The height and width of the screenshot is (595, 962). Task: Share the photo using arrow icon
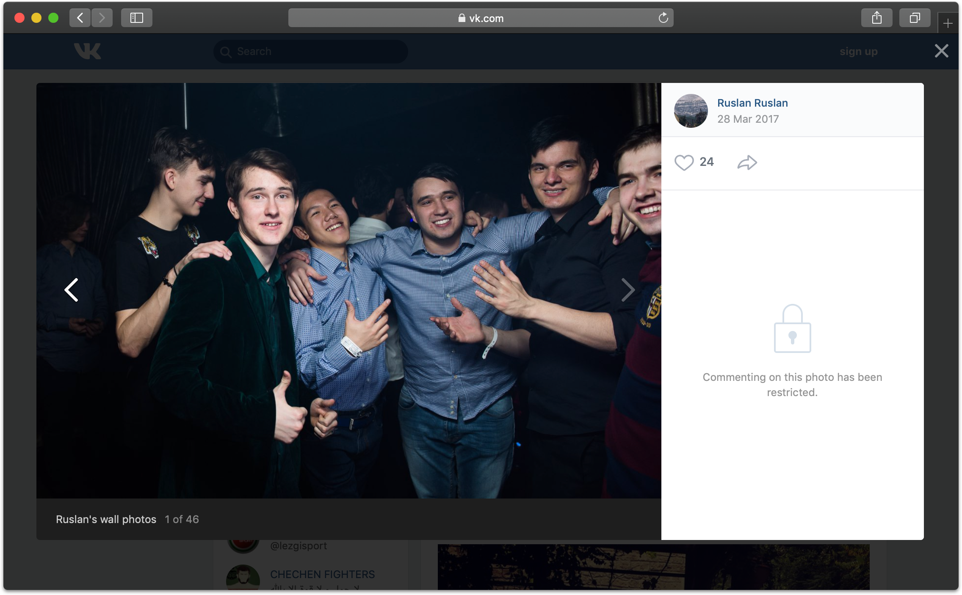(x=747, y=163)
